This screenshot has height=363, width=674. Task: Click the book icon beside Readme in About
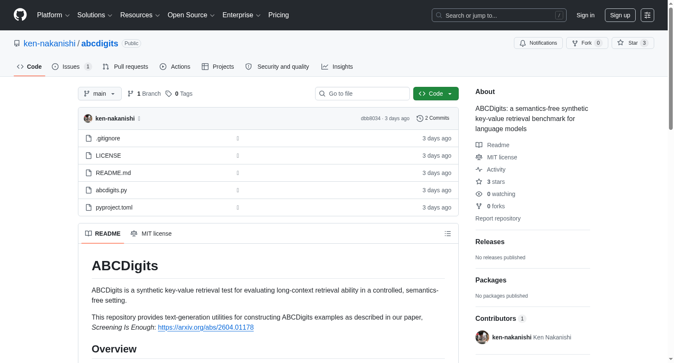479,145
